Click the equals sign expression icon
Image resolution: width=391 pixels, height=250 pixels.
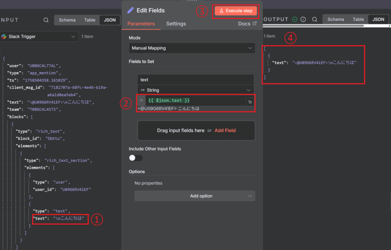141,101
